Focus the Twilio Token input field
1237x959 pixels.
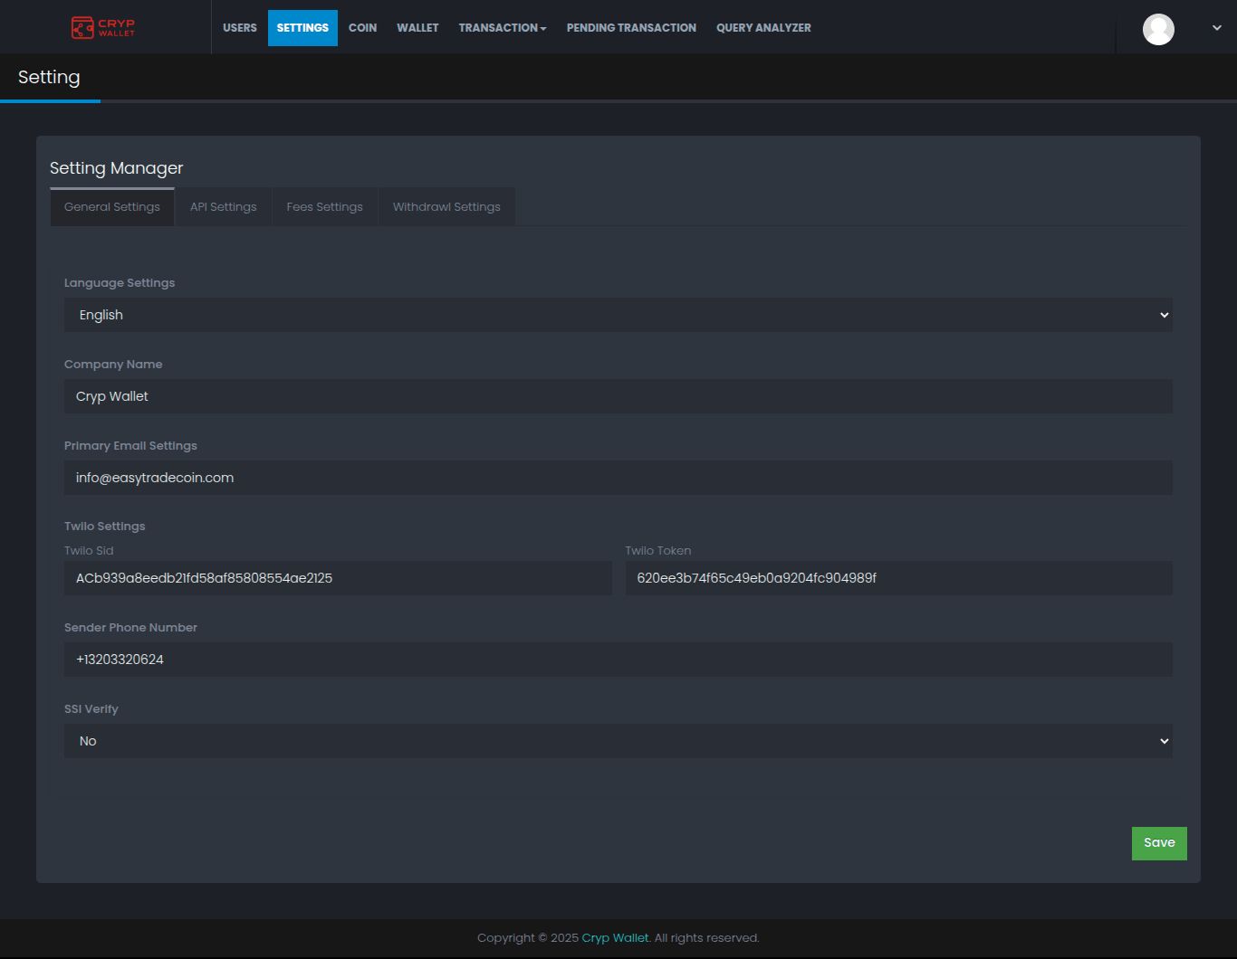(x=898, y=578)
